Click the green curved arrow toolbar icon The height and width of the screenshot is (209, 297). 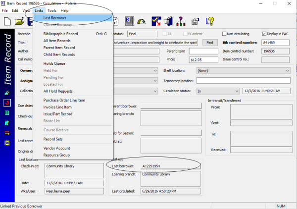click(x=142, y=21)
